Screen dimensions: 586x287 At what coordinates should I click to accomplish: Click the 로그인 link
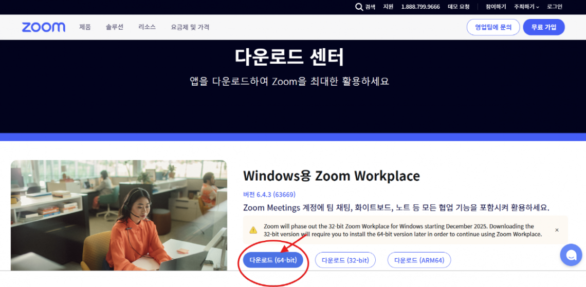click(555, 7)
